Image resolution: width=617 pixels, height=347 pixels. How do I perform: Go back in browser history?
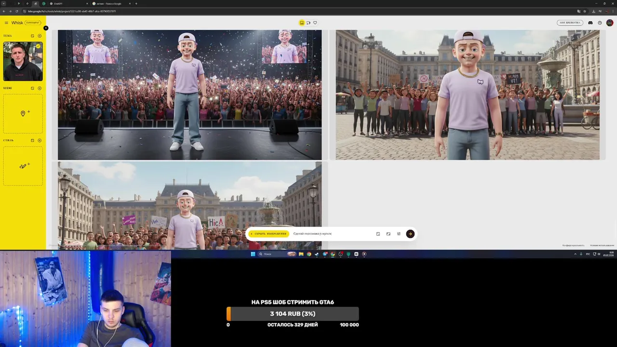pyautogui.click(x=4, y=11)
